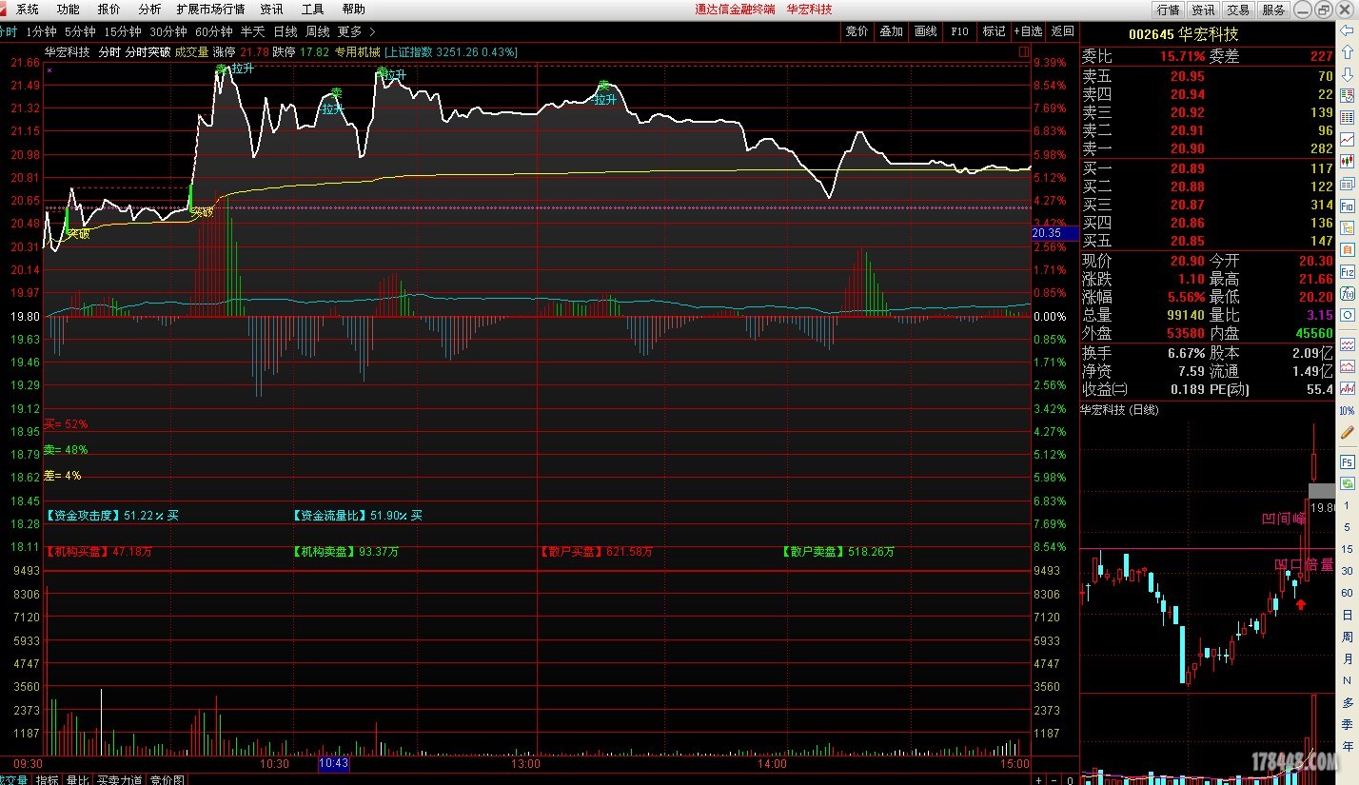Image resolution: width=1359 pixels, height=785 pixels.
Task: Select the 量比 bottom tab
Action: click(77, 779)
